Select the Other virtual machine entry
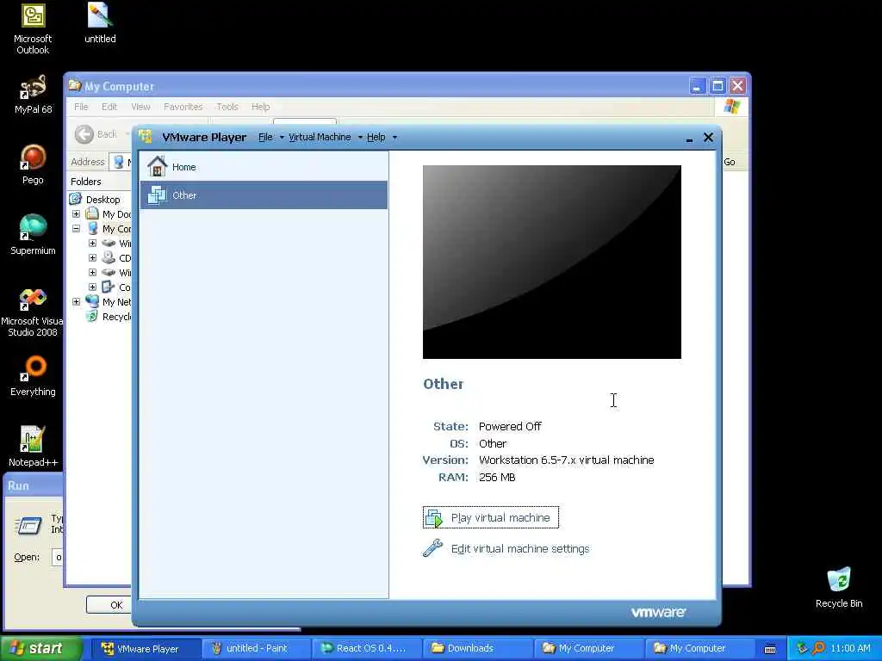 pyautogui.click(x=264, y=195)
